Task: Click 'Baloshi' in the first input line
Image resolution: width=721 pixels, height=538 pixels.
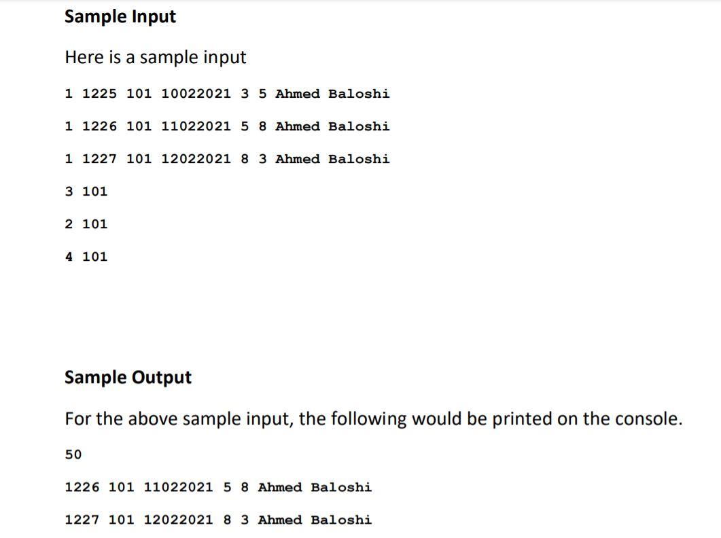Action: point(359,94)
